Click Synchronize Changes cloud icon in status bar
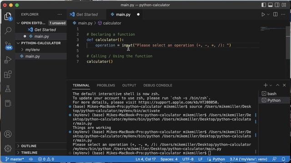The image size is (291, 163). (31, 159)
